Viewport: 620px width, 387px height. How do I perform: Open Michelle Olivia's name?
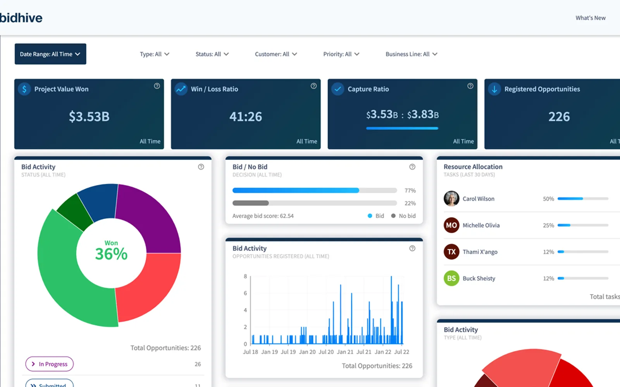[481, 225]
